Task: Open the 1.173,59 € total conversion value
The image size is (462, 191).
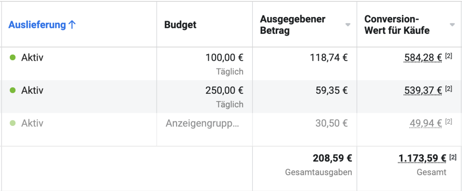Action: pos(422,159)
